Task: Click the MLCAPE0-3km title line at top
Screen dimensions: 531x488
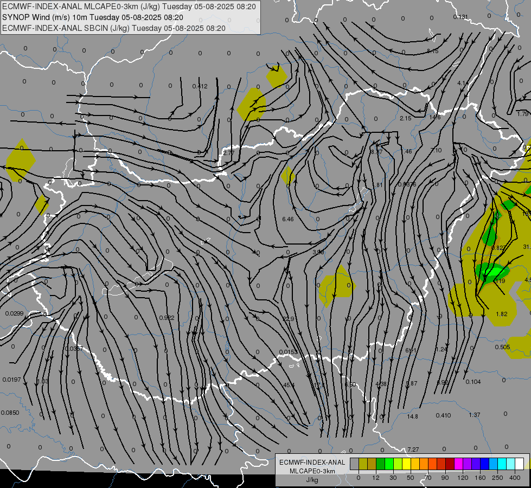Action: tap(129, 7)
